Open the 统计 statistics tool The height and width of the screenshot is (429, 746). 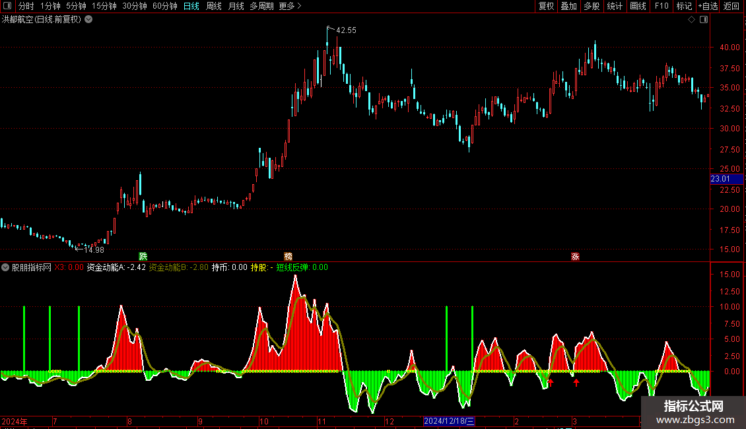click(x=615, y=6)
